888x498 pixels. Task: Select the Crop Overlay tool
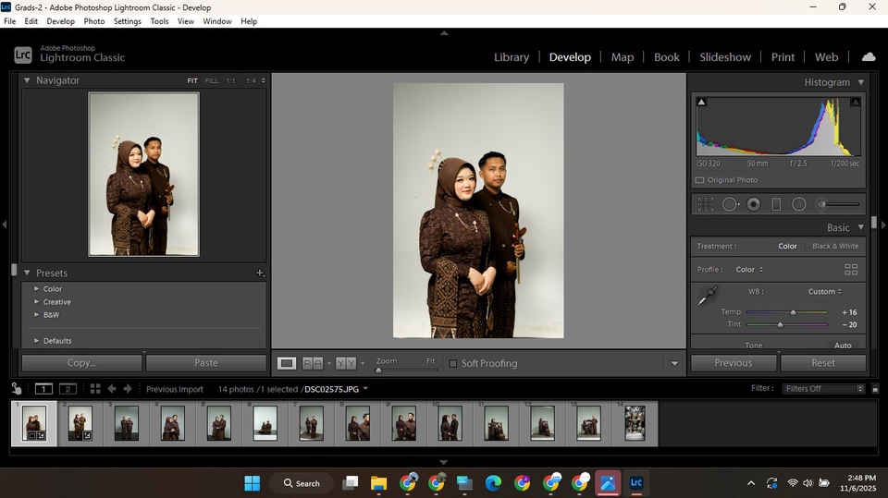(x=706, y=204)
